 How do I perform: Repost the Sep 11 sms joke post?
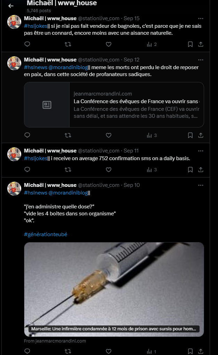point(68,170)
